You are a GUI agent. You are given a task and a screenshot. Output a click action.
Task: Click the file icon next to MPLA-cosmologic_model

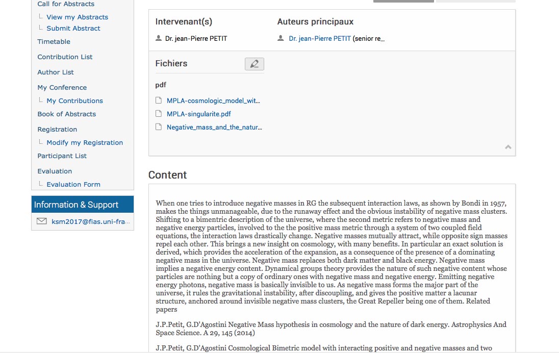pyautogui.click(x=159, y=100)
